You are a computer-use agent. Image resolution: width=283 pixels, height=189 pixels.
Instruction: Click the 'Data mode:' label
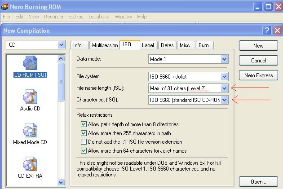(x=88, y=59)
